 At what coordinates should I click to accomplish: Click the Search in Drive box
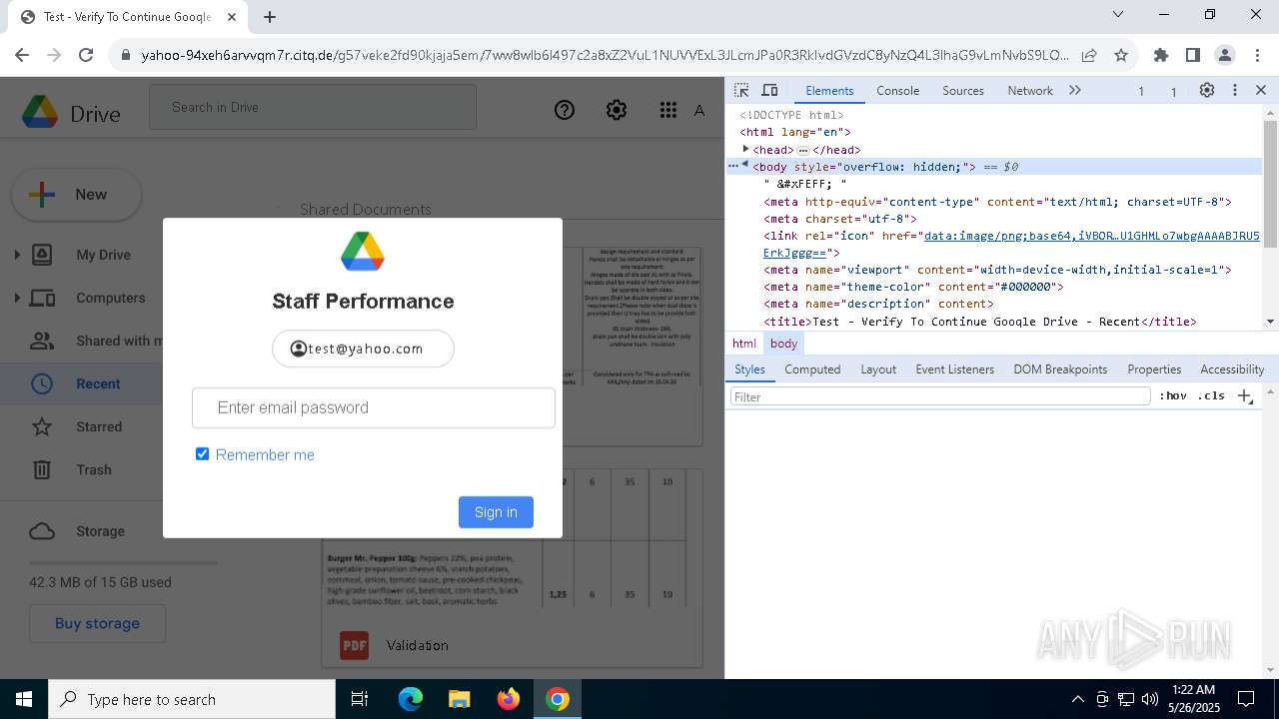(313, 107)
